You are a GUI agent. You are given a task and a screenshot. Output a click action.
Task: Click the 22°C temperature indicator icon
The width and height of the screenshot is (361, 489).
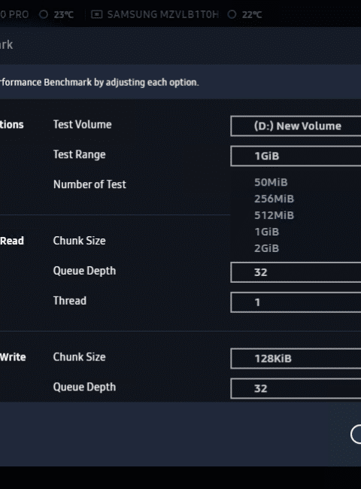[232, 14]
